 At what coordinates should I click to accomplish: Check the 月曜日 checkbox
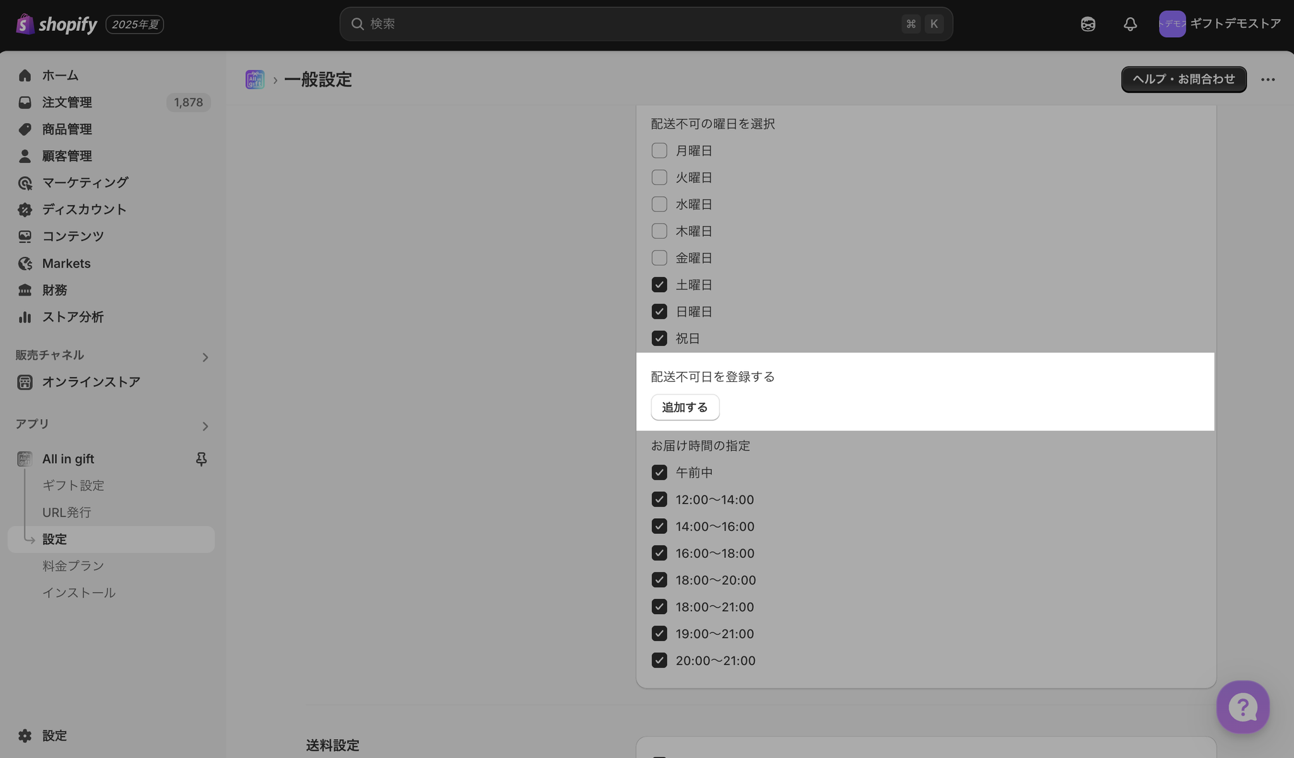[659, 151]
